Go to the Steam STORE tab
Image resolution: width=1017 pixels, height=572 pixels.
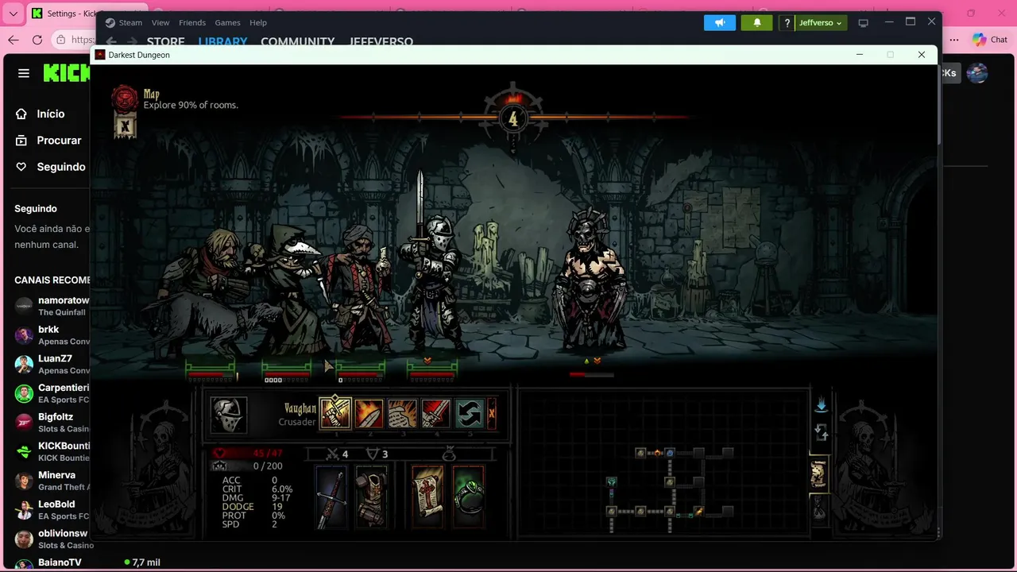[x=165, y=41]
